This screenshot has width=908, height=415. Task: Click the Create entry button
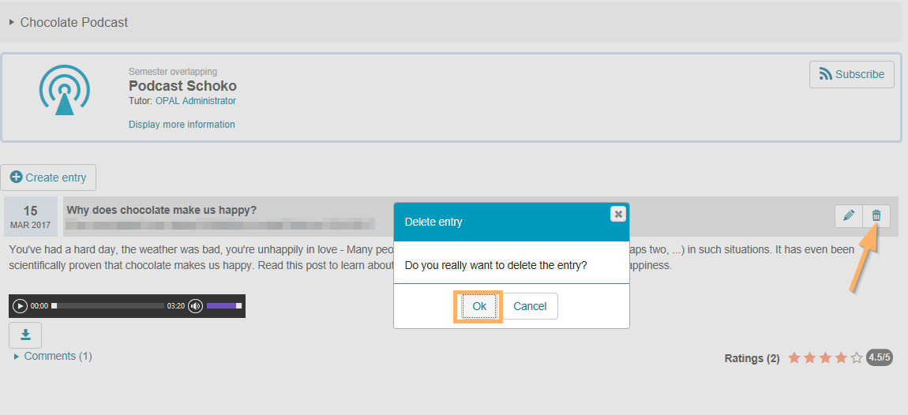point(48,178)
